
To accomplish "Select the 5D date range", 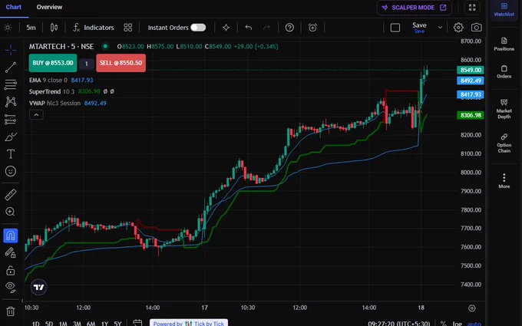I will coord(49,324).
